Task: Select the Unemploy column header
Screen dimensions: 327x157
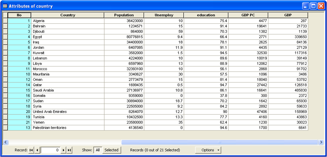Action: click(164, 15)
